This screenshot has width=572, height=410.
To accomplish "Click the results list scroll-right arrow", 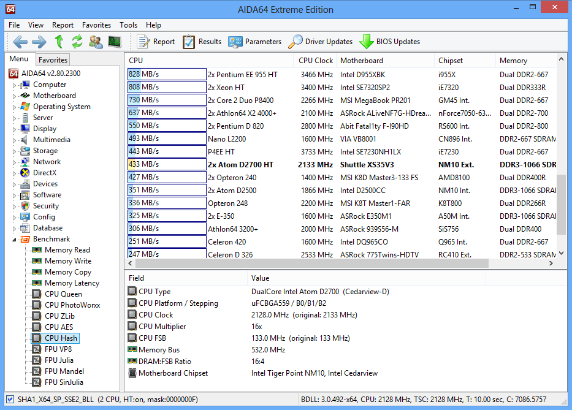I will tap(551, 263).
